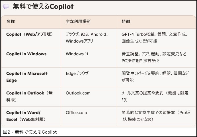The width and height of the screenshot is (197, 137).
Task: Click the Outlook.com location text
Action: tap(78, 93)
